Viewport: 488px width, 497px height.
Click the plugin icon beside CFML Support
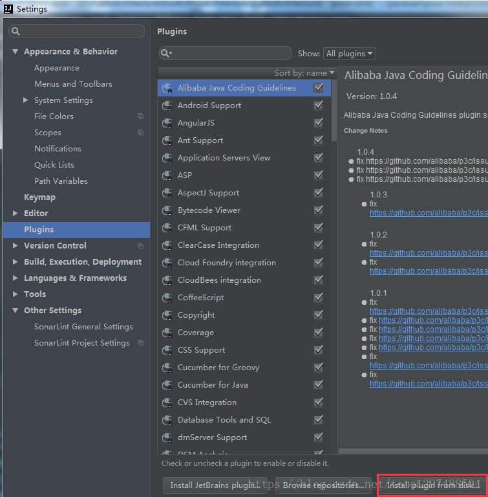(x=167, y=228)
